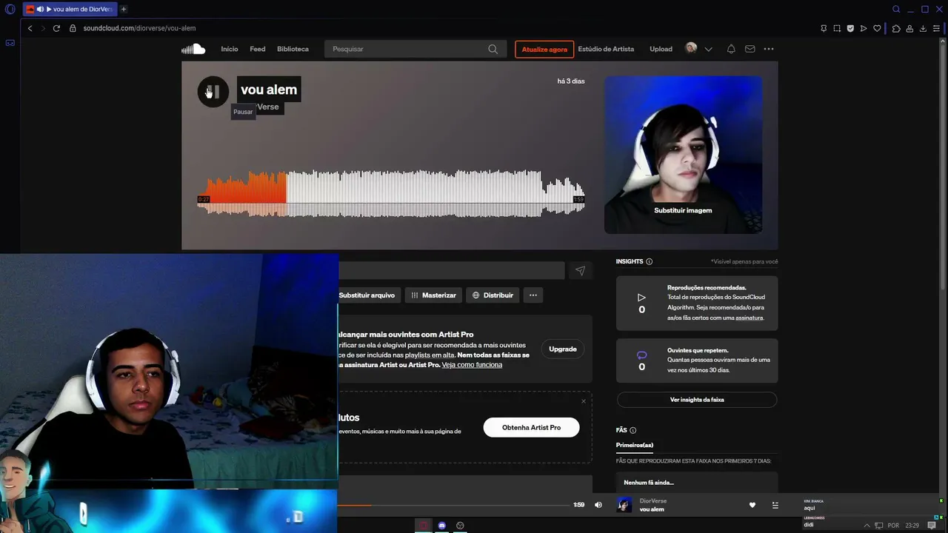Open the SoundCloud logo home link
This screenshot has width=948, height=533.
point(193,49)
